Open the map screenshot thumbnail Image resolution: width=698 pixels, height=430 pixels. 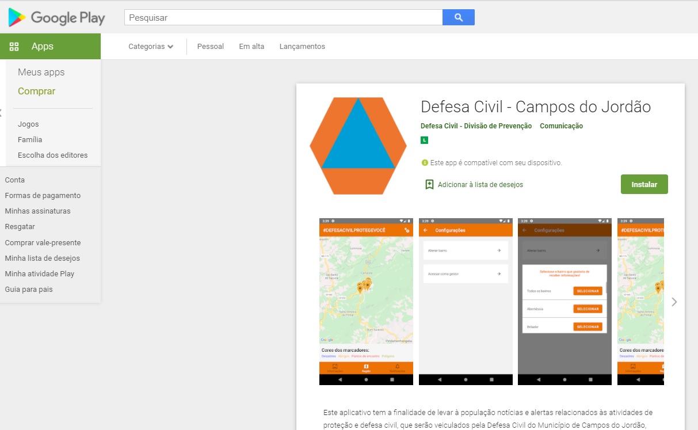tap(366, 302)
